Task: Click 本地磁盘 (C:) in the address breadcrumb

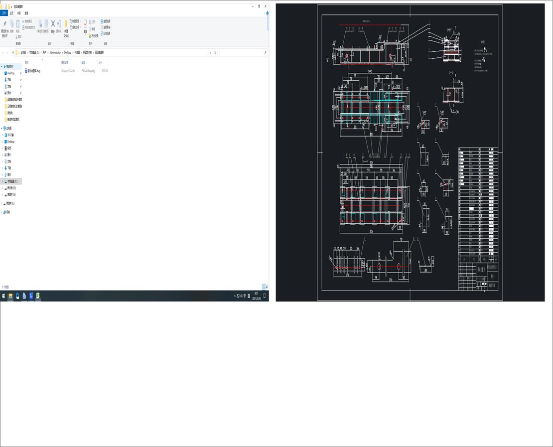Action: [34, 52]
